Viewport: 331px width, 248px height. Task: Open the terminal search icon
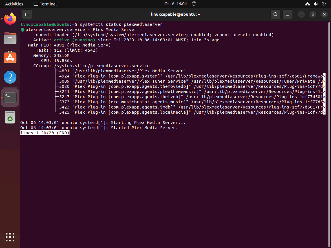[275, 14]
